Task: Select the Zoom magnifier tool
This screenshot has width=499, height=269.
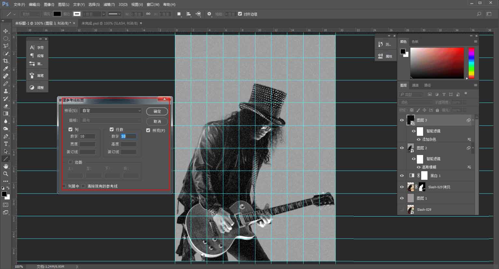Action: (x=6, y=174)
